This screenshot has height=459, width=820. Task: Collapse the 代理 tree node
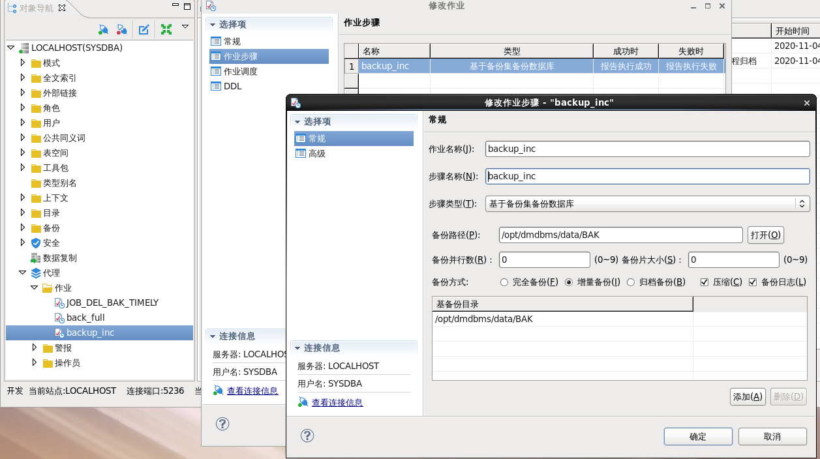[23, 273]
